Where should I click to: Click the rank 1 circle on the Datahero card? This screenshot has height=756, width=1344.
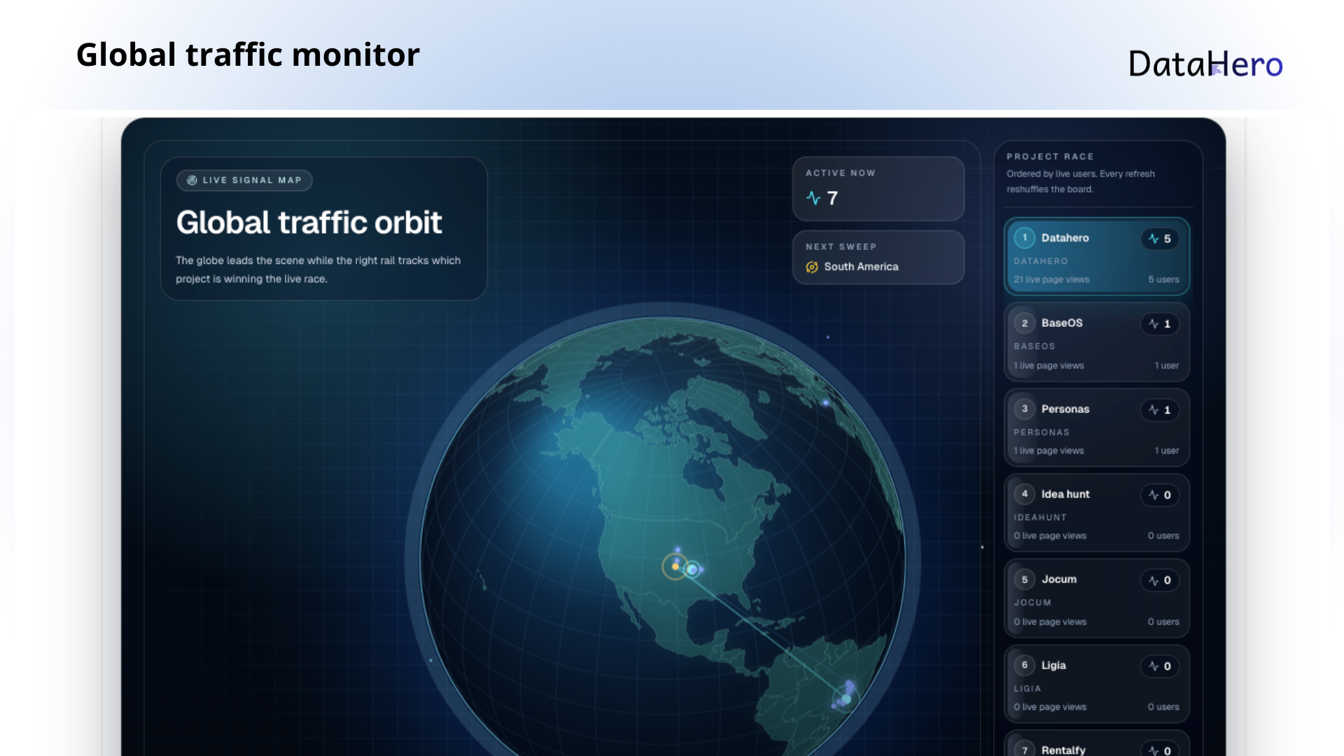(1024, 238)
